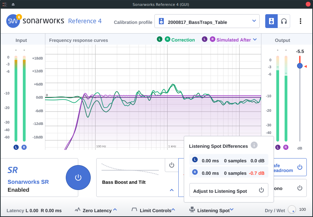
Task: Toggle the Sonarworks SR power button
Action: point(78,178)
